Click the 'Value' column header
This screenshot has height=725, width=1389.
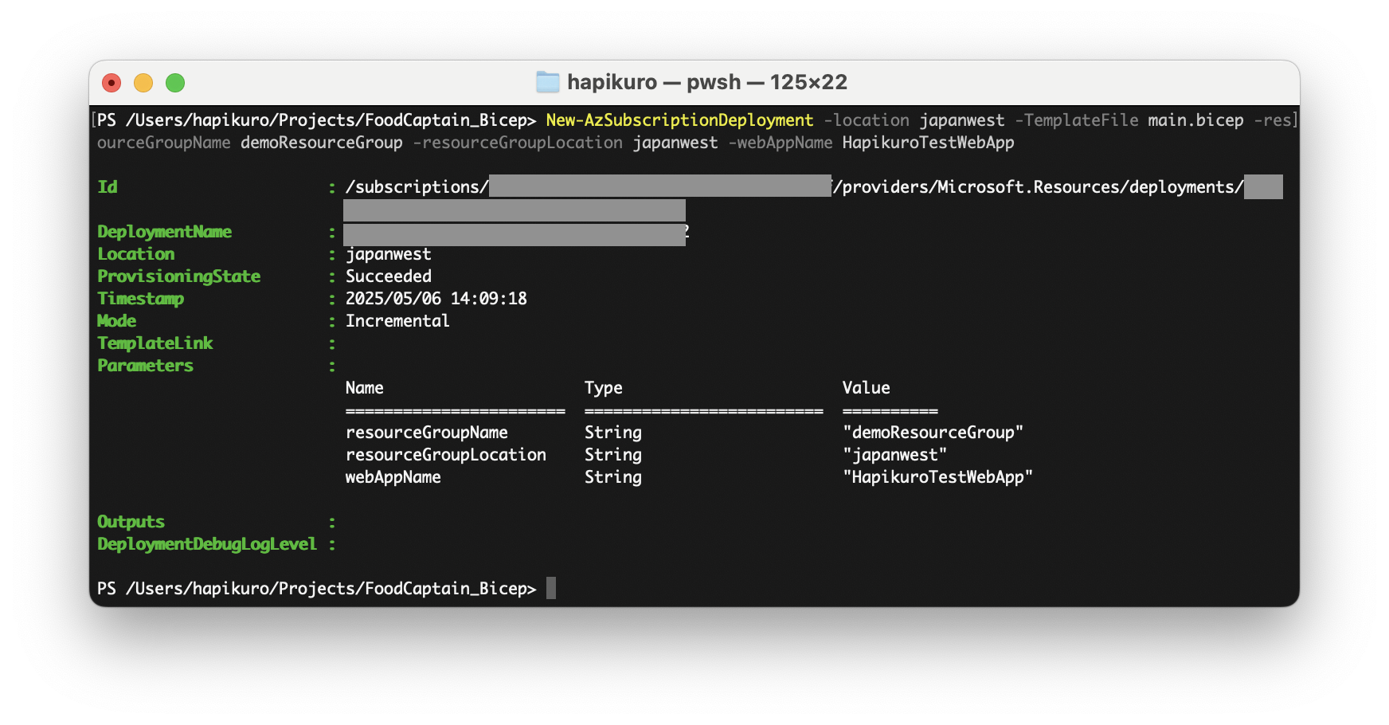point(867,388)
